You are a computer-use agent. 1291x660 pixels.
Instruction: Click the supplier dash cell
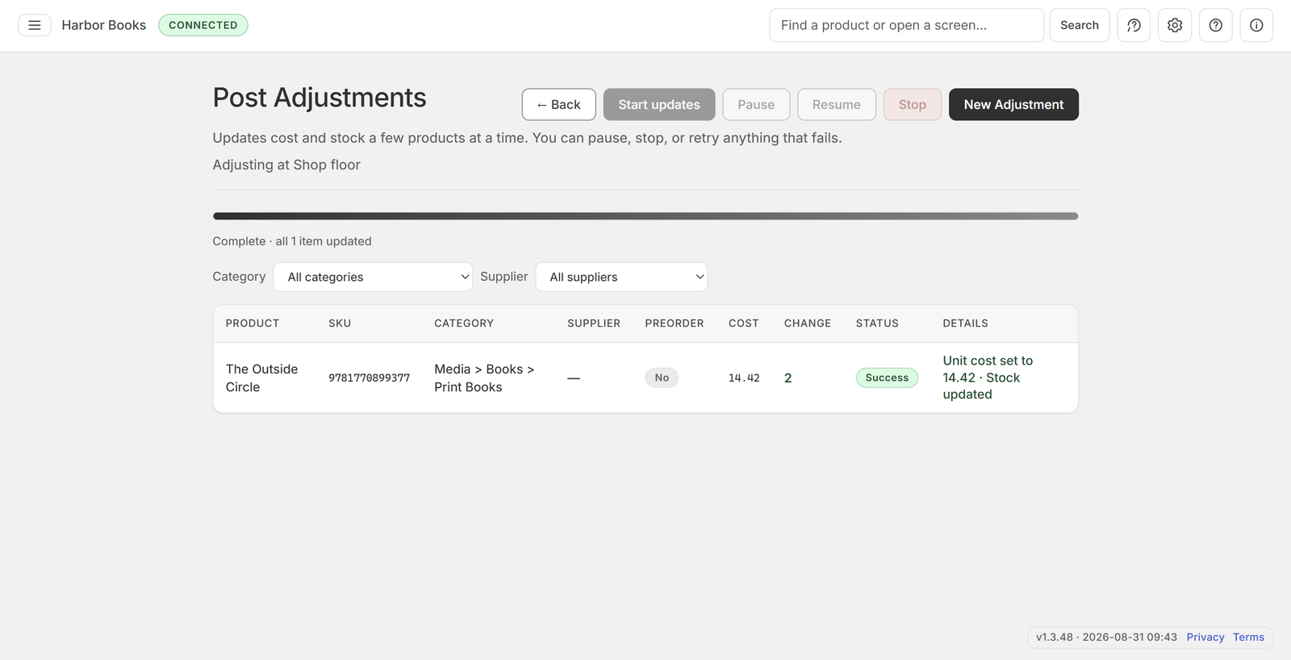[574, 378]
